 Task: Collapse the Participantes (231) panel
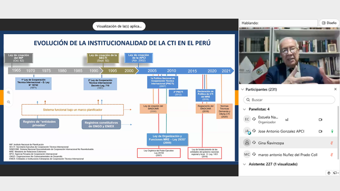(242, 89)
